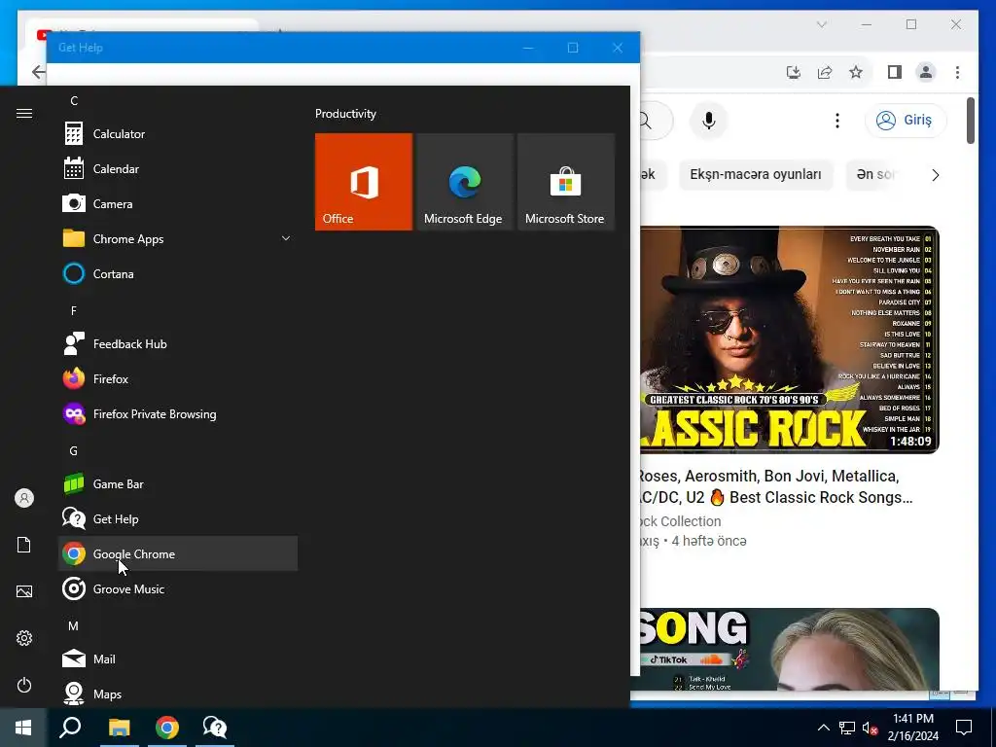Open Documents from the Start sidebar
Screen dimensions: 996x747
pyautogui.click(x=24, y=545)
